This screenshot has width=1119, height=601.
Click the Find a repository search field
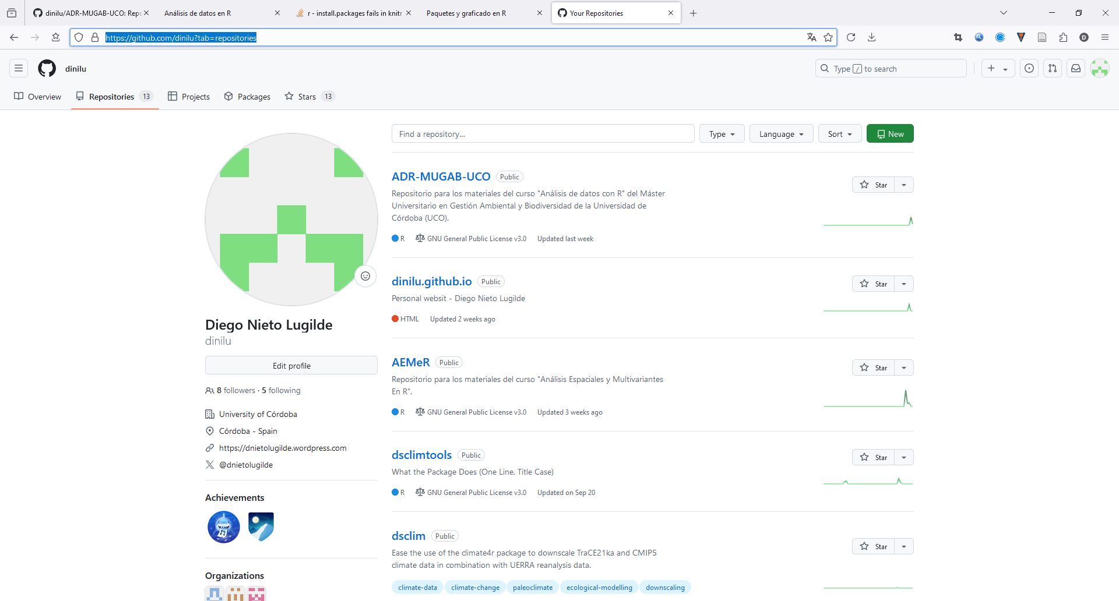(543, 134)
